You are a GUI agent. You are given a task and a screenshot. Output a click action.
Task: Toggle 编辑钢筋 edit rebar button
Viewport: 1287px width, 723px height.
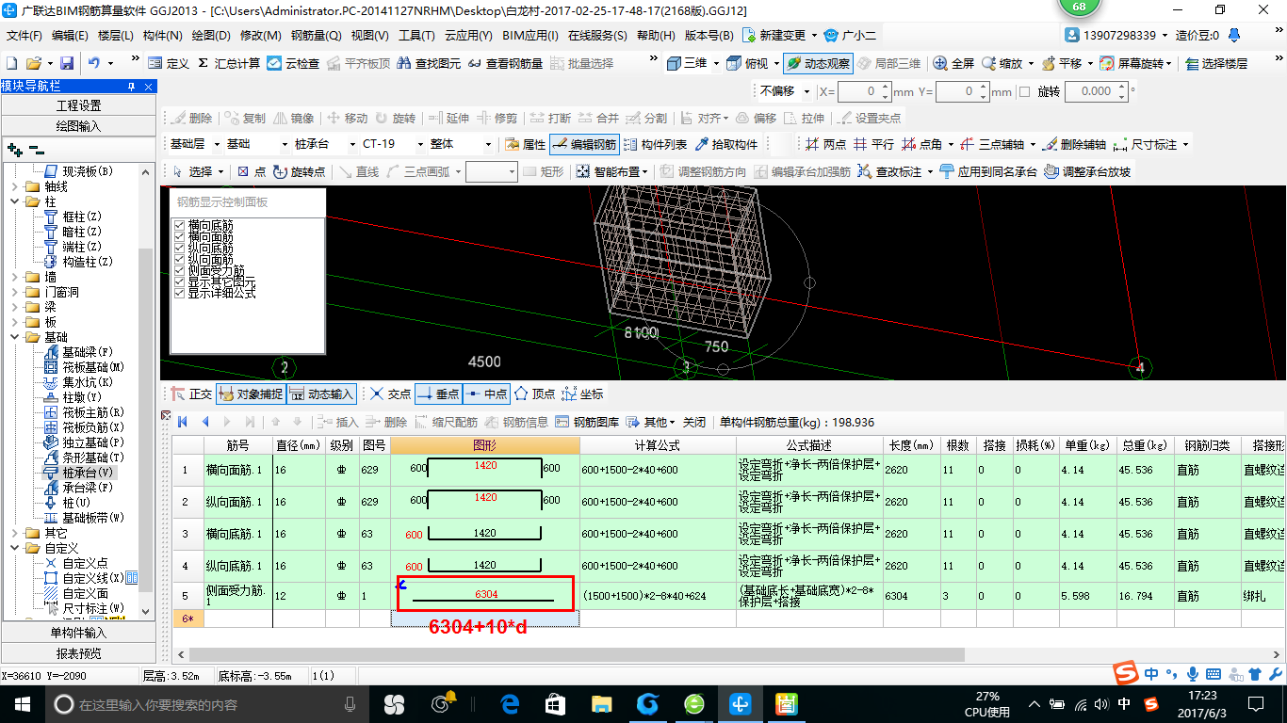[584, 144]
